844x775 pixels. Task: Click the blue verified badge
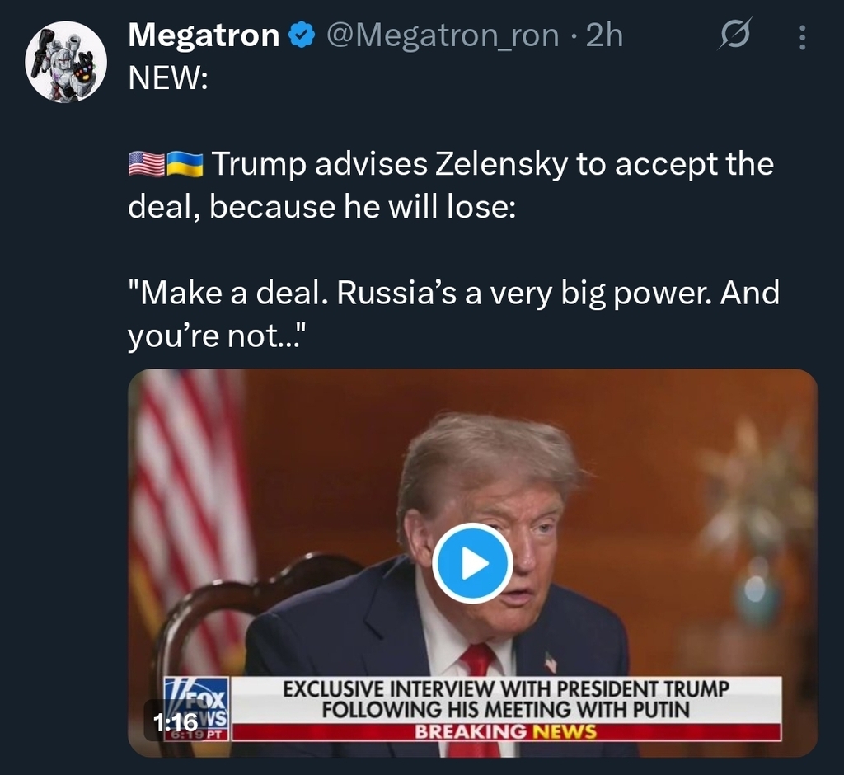(304, 35)
